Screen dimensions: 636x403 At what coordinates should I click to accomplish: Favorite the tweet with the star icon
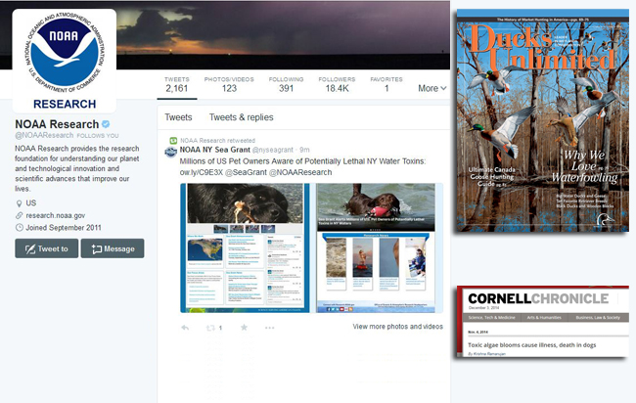(x=244, y=327)
